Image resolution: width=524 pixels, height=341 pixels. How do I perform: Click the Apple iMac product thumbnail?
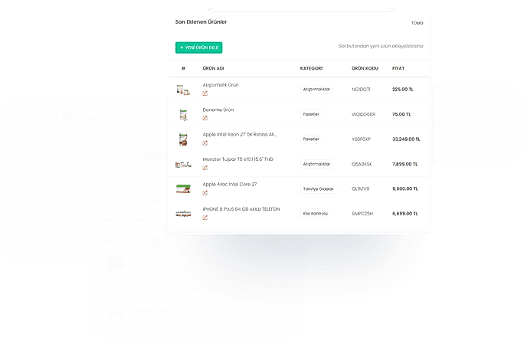[183, 189]
